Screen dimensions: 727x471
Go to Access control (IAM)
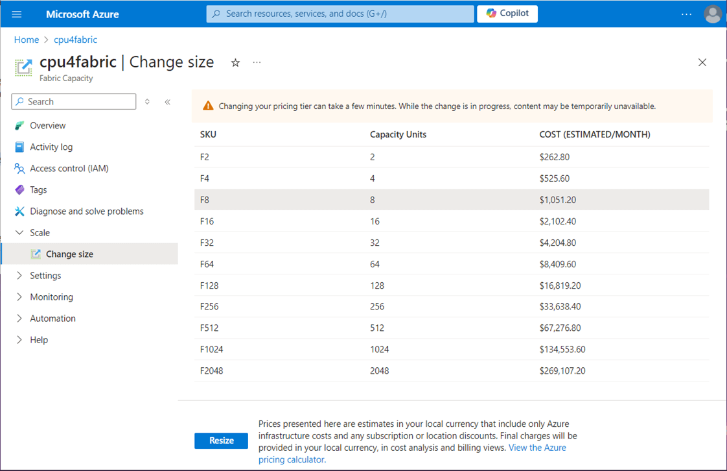click(69, 169)
